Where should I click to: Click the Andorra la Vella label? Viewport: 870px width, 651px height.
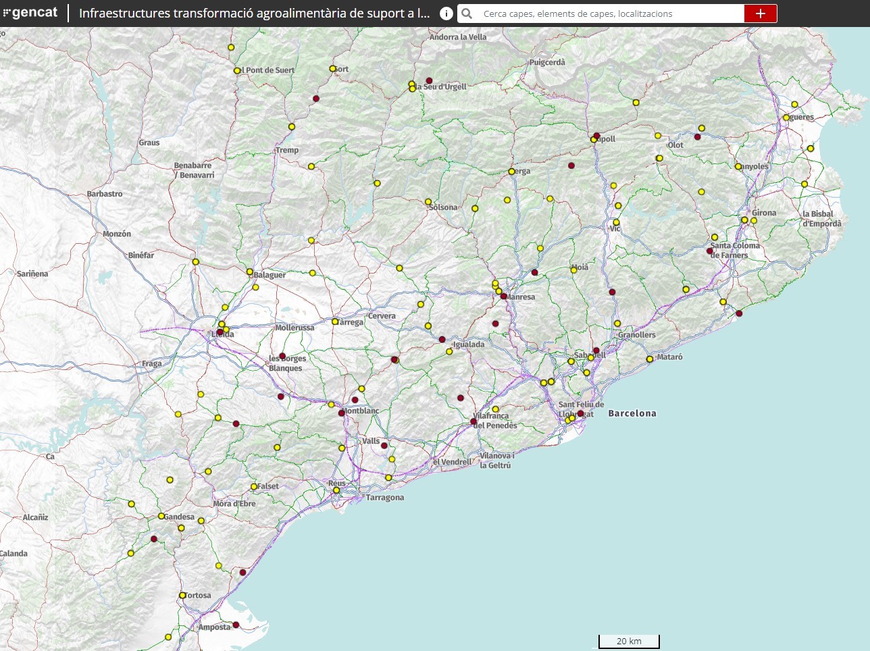click(x=458, y=37)
